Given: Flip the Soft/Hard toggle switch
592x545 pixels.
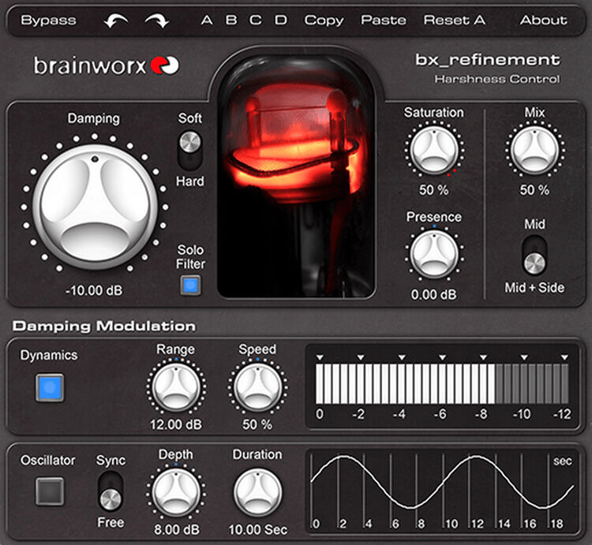Looking at the screenshot, I should pyautogui.click(x=190, y=150).
